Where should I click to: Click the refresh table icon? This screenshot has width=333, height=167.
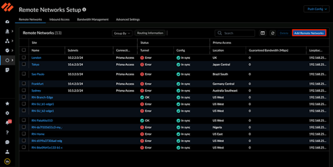[273, 33]
